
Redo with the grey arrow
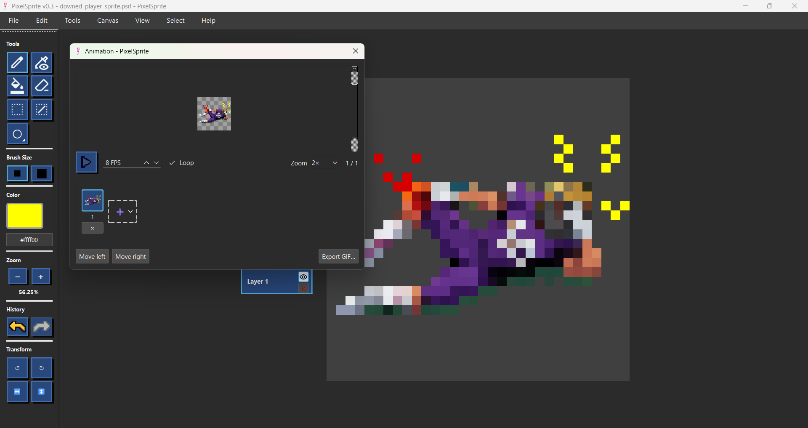click(42, 327)
